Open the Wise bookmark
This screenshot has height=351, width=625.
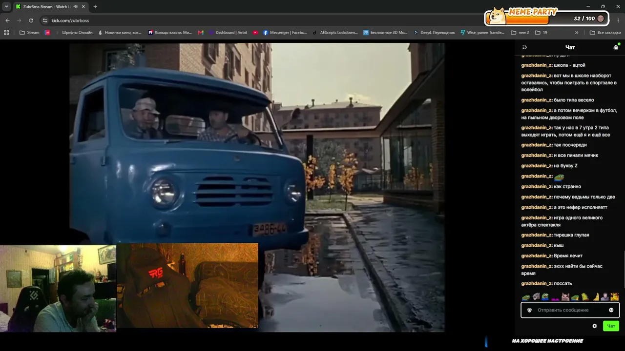(x=482, y=33)
